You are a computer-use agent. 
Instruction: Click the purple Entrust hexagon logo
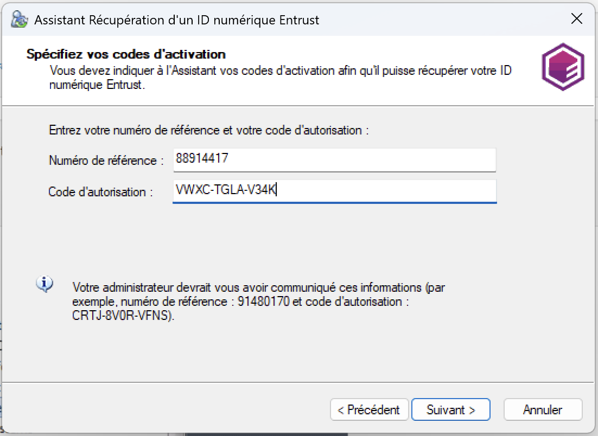(x=563, y=67)
